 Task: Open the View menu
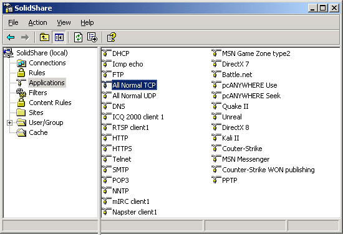[x=64, y=22]
